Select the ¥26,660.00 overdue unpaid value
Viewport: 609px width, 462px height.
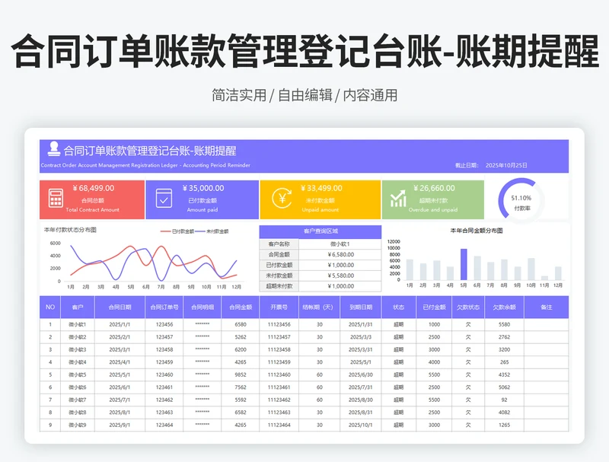pyautogui.click(x=434, y=188)
